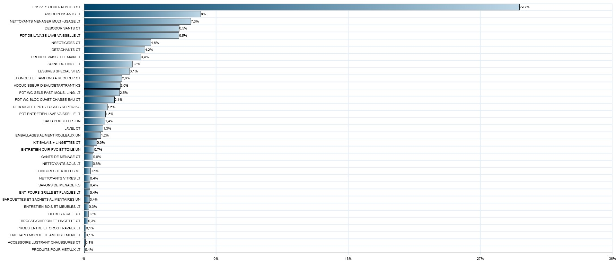Viewport: 616px width, 264px height.
Task: Click the EPONGES ET TAMPONS A RECURER CT bar
Action: coord(103,78)
